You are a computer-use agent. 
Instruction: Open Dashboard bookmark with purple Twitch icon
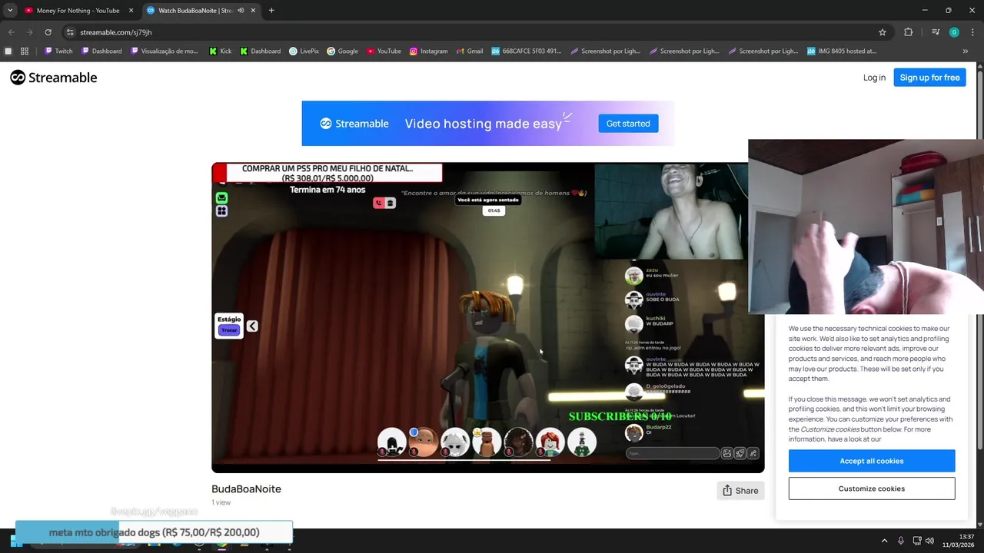pos(101,51)
